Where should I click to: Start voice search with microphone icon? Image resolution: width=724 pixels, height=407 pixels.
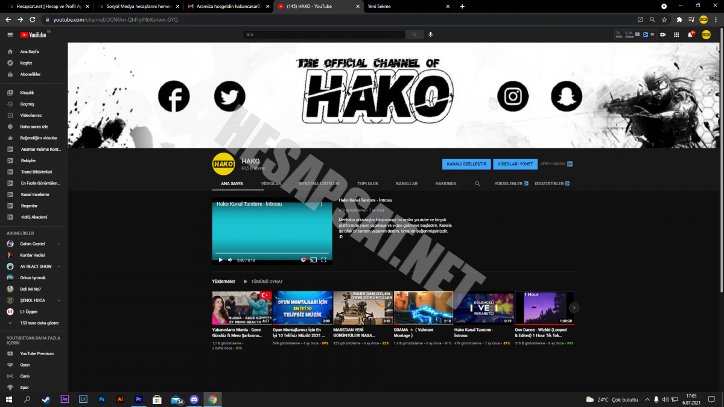click(x=431, y=35)
